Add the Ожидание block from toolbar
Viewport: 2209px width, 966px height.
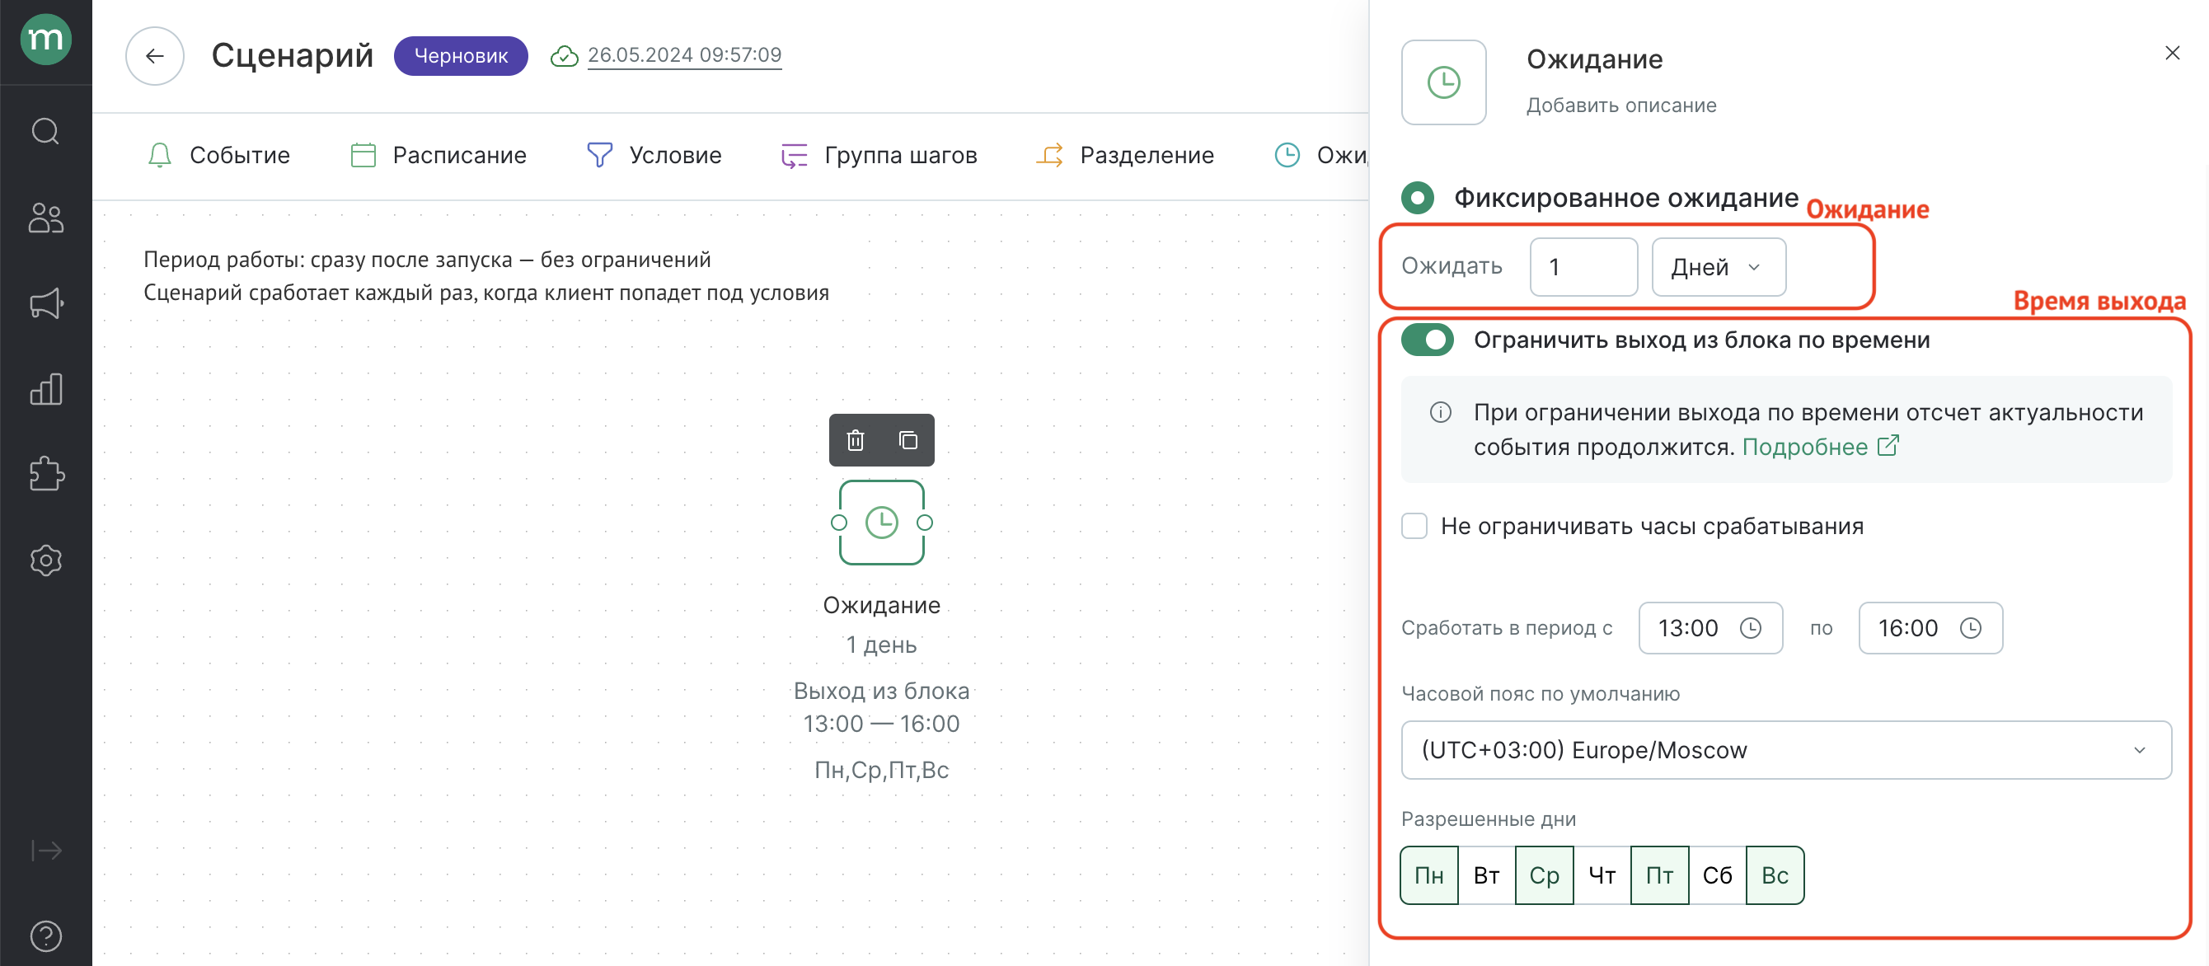click(x=1320, y=155)
